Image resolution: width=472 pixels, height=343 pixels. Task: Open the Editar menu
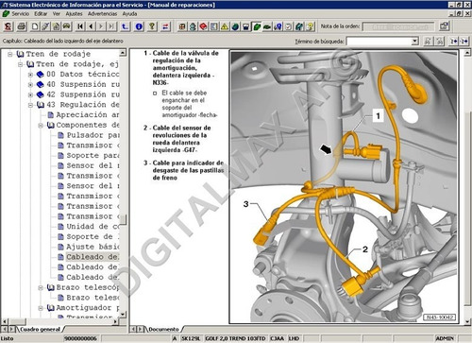41,14
